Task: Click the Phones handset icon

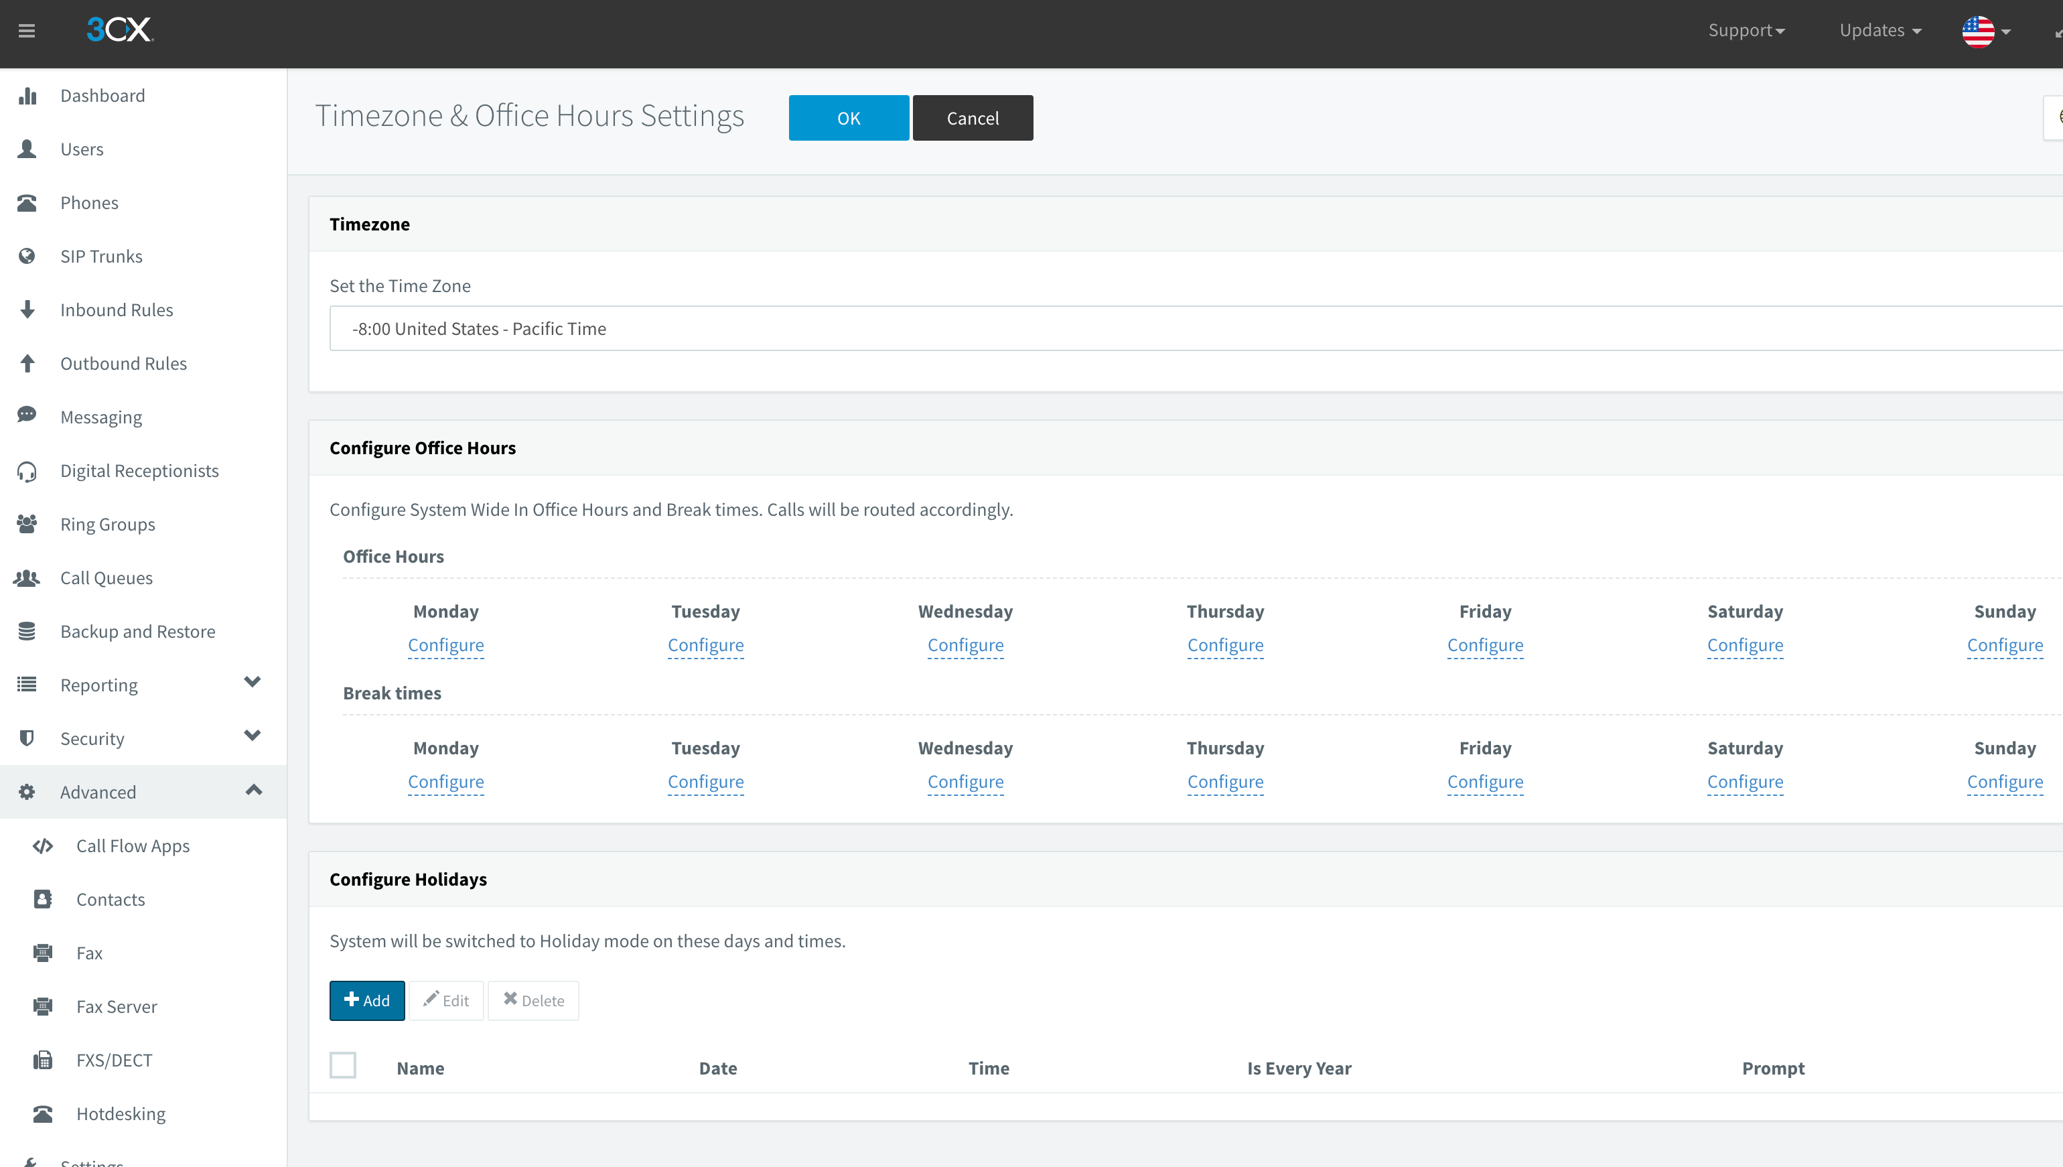Action: click(x=27, y=202)
